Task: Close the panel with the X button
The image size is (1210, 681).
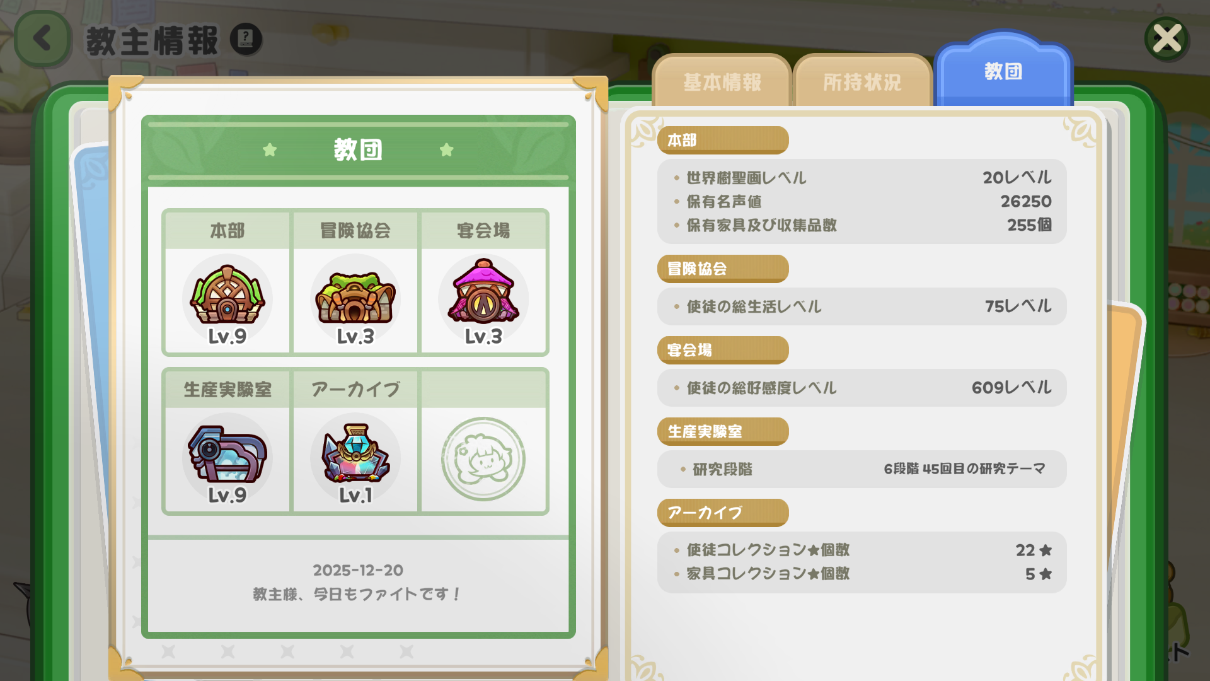Action: [x=1167, y=39]
